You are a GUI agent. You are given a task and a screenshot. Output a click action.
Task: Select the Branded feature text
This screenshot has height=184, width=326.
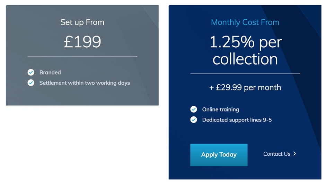pos(50,72)
